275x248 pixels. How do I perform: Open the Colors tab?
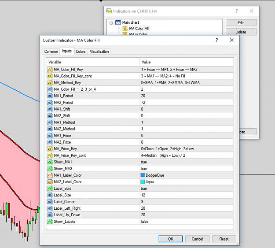pos(81,52)
